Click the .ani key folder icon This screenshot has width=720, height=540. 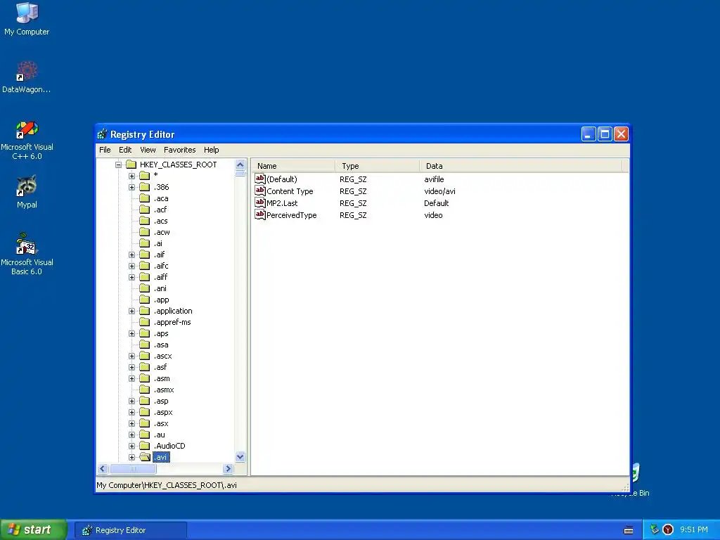[x=145, y=288]
